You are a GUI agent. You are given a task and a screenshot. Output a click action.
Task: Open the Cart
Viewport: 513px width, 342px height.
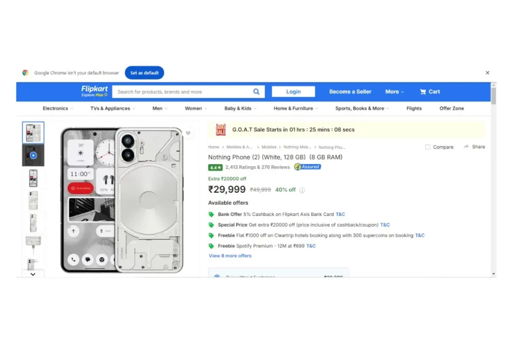click(430, 92)
